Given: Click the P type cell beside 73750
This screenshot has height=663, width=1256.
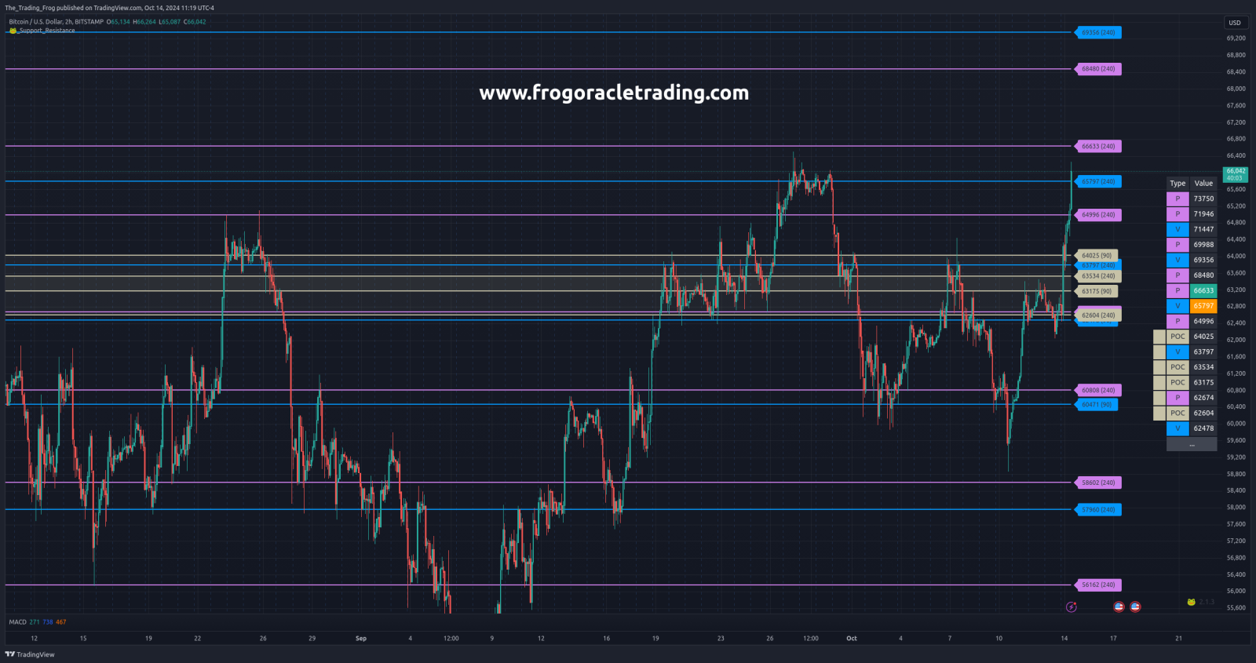Looking at the screenshot, I should 1177,199.
